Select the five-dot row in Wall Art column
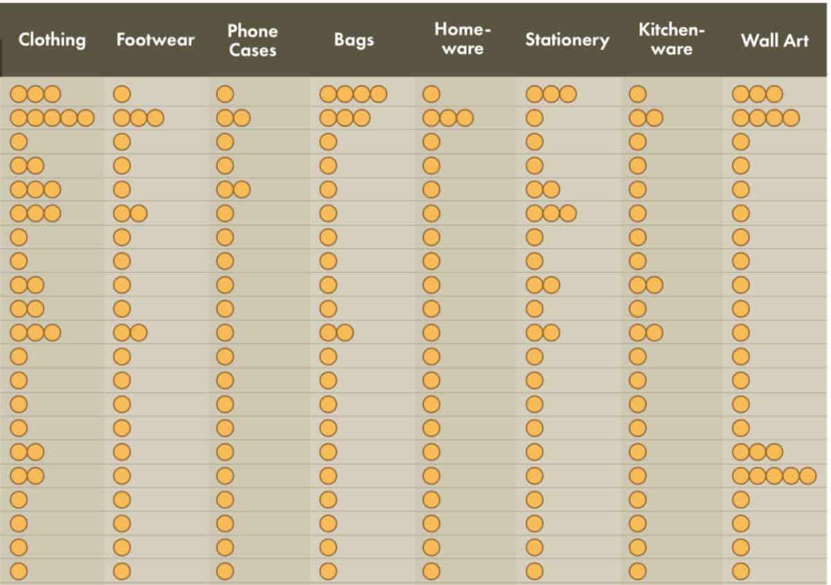 click(774, 476)
